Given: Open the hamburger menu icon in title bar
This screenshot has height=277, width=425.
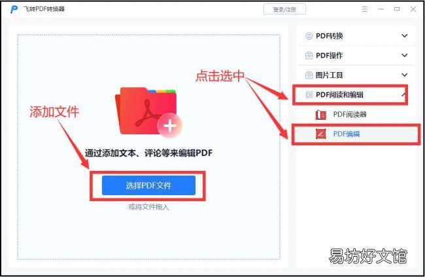Looking at the screenshot, I should pyautogui.click(x=365, y=9).
